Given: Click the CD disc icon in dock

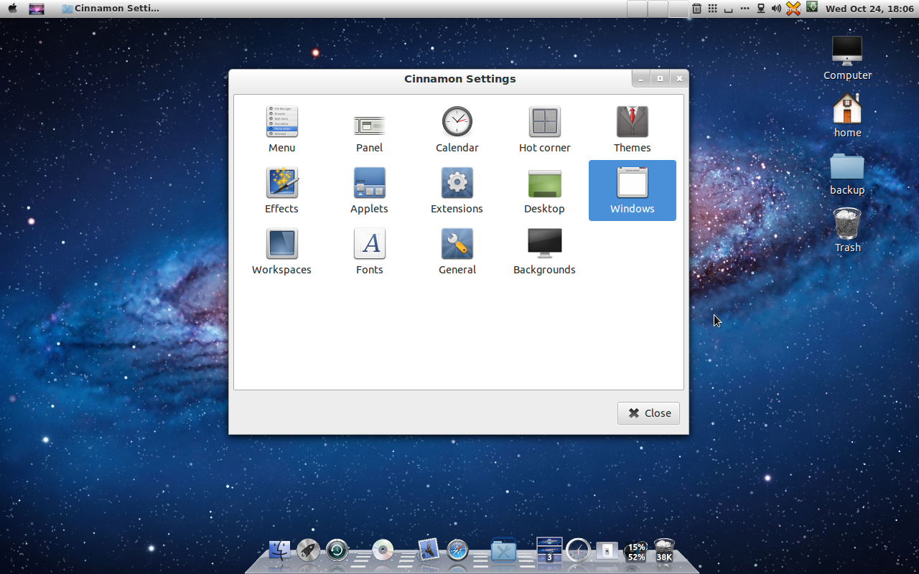Looking at the screenshot, I should pyautogui.click(x=383, y=550).
